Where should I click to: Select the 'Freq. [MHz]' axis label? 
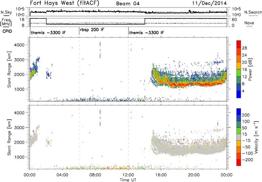click(x=6, y=22)
